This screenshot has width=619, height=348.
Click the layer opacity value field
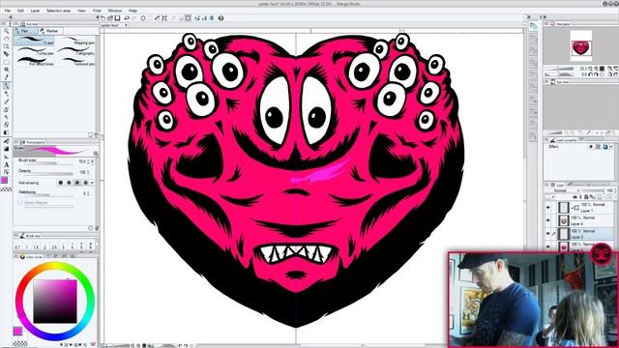[x=609, y=190]
